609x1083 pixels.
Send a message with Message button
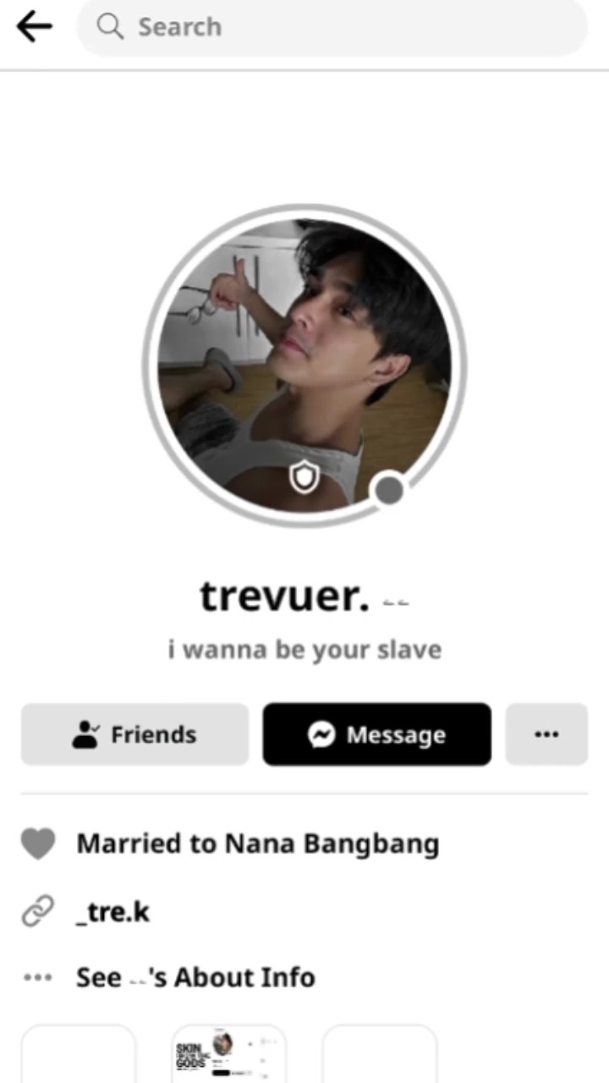coord(377,734)
